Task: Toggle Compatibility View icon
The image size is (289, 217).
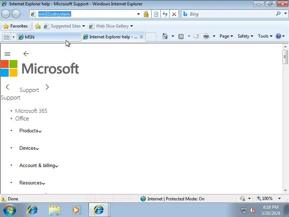Action: 156,14
